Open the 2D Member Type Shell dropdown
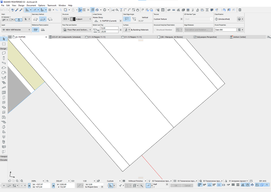271x192 pixels. coord(199,19)
